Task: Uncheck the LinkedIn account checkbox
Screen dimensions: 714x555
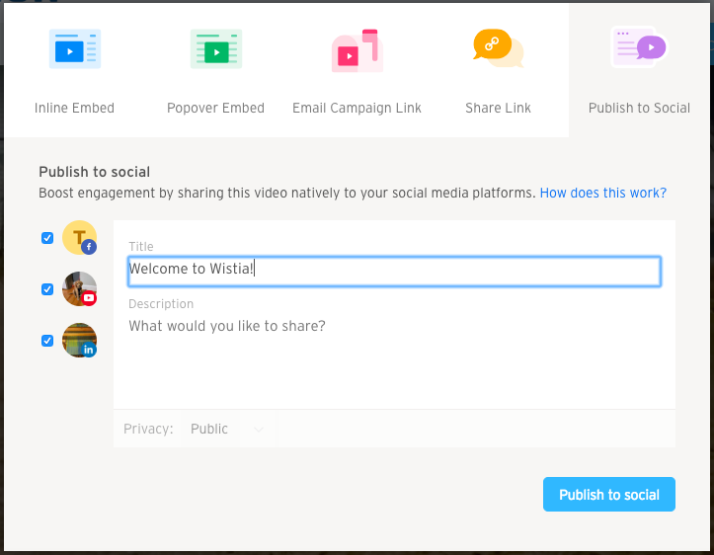Action: (x=47, y=341)
